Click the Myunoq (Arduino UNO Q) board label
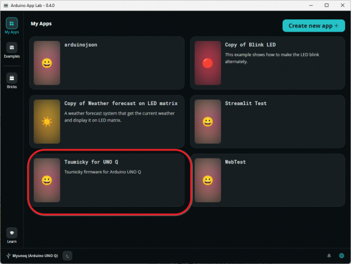 pos(35,256)
